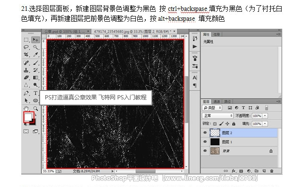Select the Healing Brush tool
This screenshot has height=187, width=284.
click(x=26, y=63)
